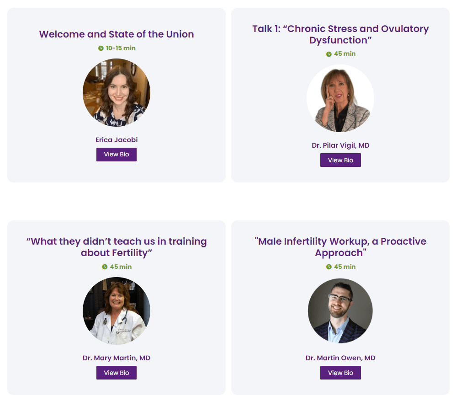
Task: Select Dr. Mary Martin's photo in white coat
Action: click(117, 311)
